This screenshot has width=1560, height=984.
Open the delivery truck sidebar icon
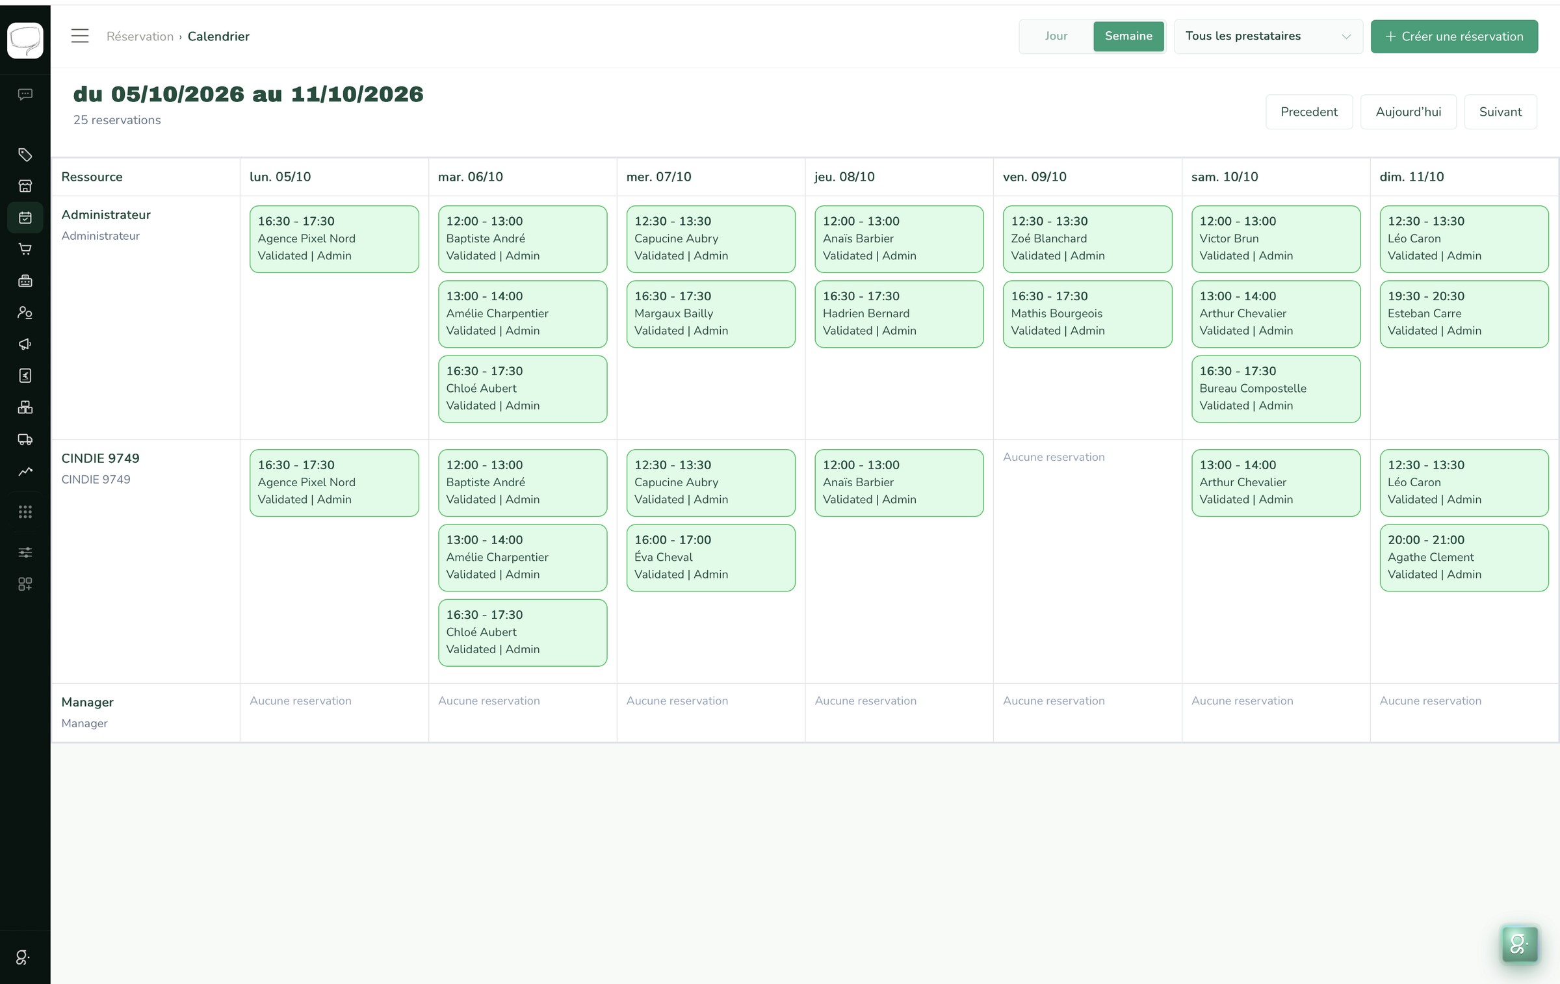[25, 439]
